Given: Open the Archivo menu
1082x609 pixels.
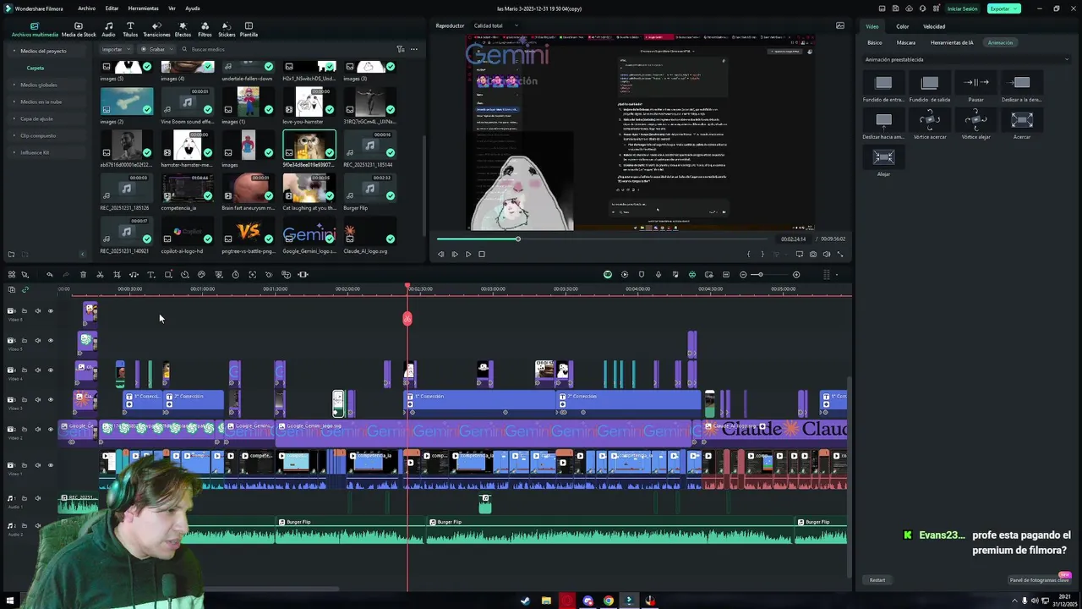Looking at the screenshot, I should coord(86,8).
